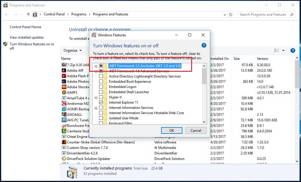Enable Active Directory Lightweight Directory Services
The height and width of the screenshot is (182, 301).
[x=101, y=76]
